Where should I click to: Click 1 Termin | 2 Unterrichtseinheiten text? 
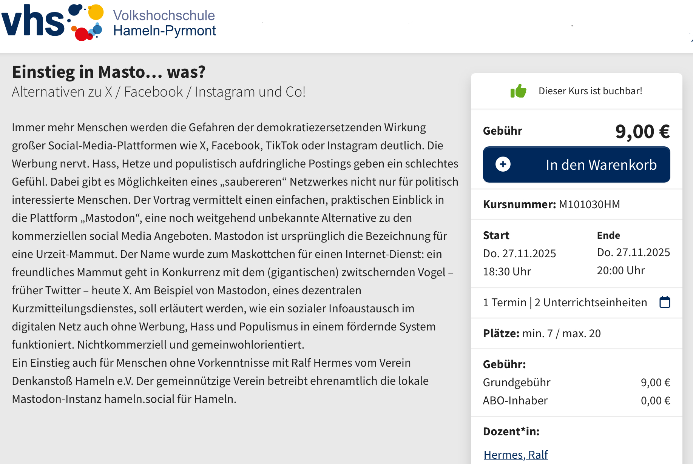pyautogui.click(x=565, y=303)
